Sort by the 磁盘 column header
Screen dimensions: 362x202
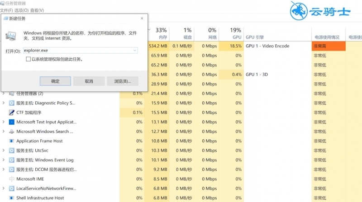pos(182,33)
